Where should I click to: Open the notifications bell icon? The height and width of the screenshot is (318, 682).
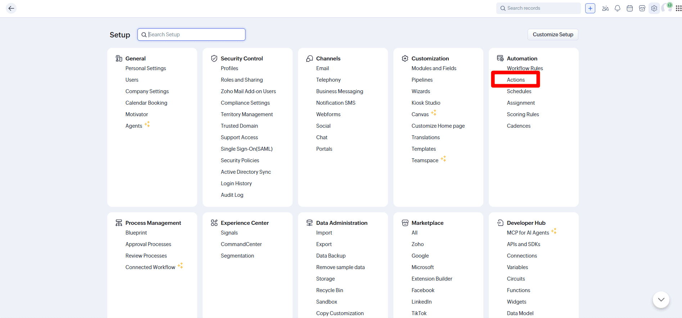pyautogui.click(x=618, y=8)
